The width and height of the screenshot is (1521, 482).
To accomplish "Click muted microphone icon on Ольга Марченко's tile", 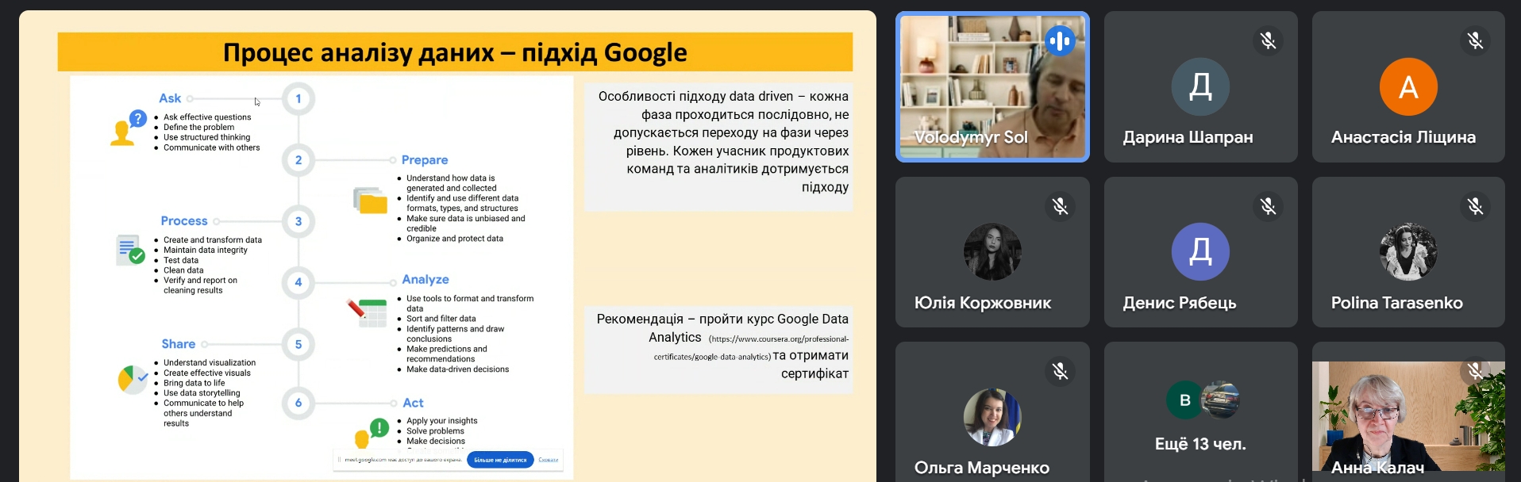I will click(1060, 371).
